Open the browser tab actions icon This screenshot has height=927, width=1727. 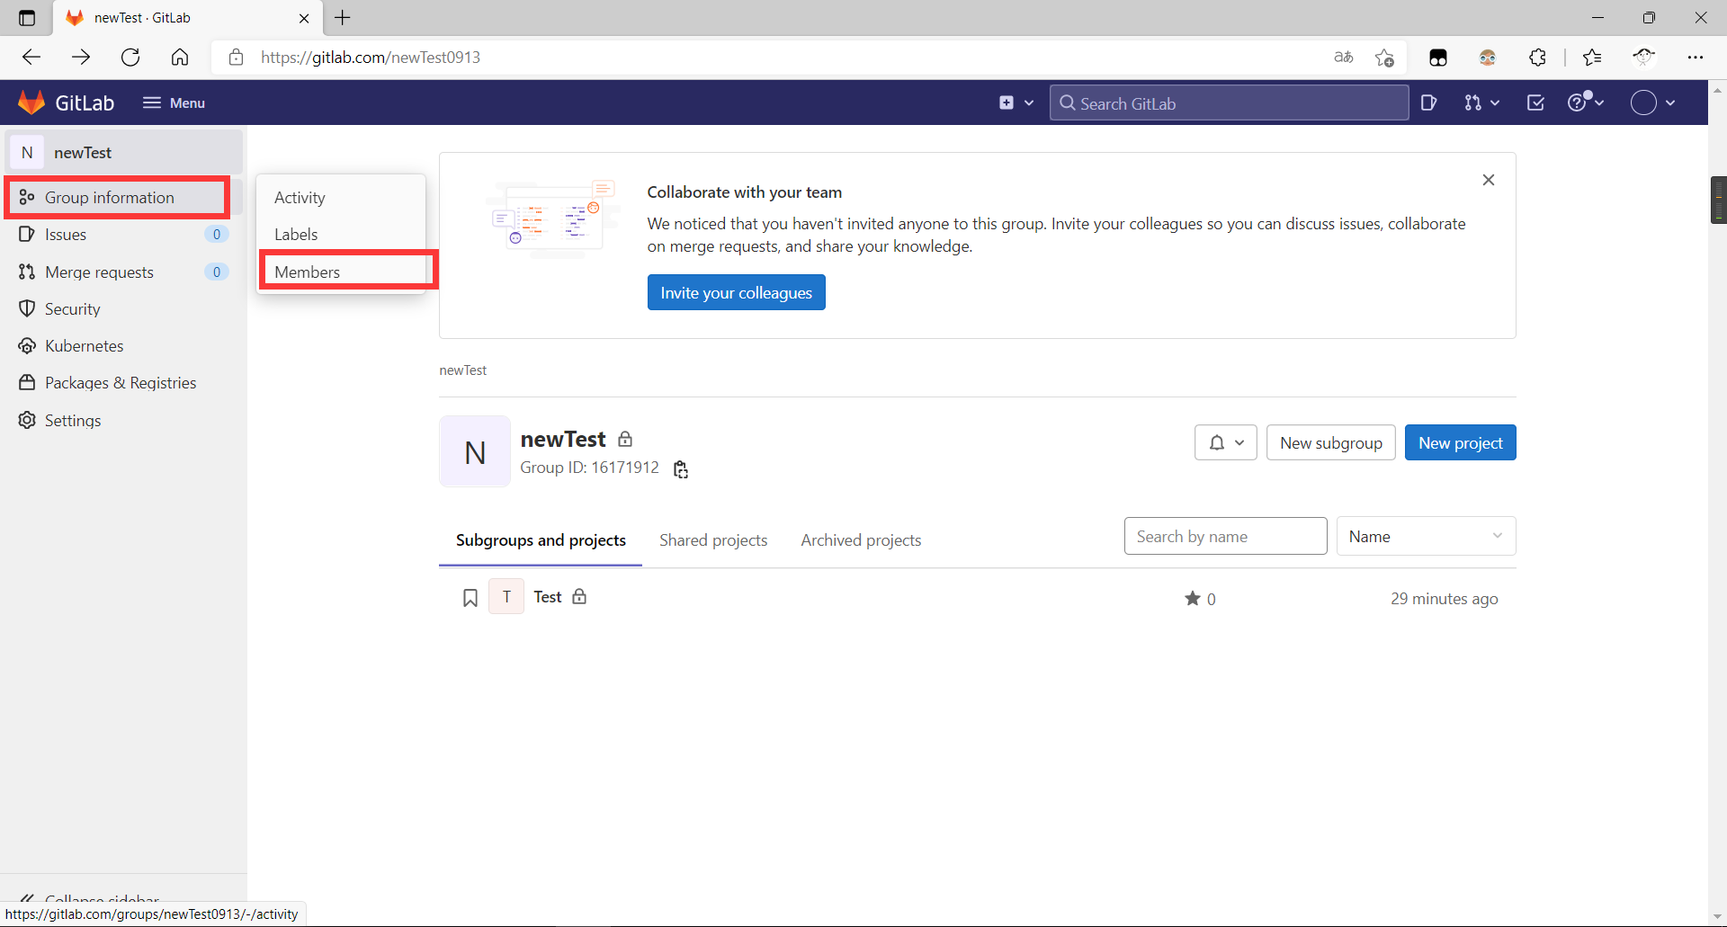[27, 18]
